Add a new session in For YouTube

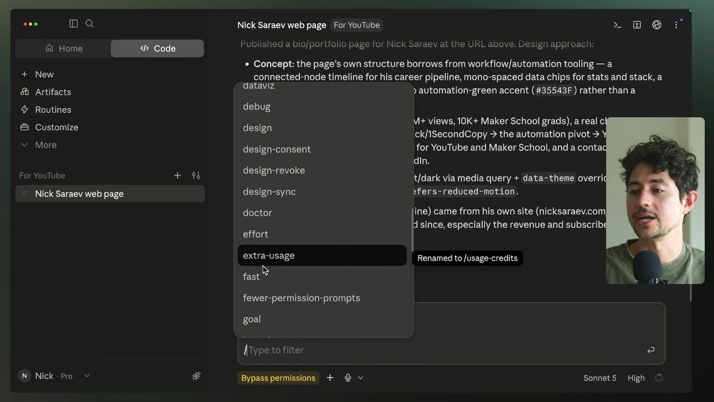[x=177, y=175]
